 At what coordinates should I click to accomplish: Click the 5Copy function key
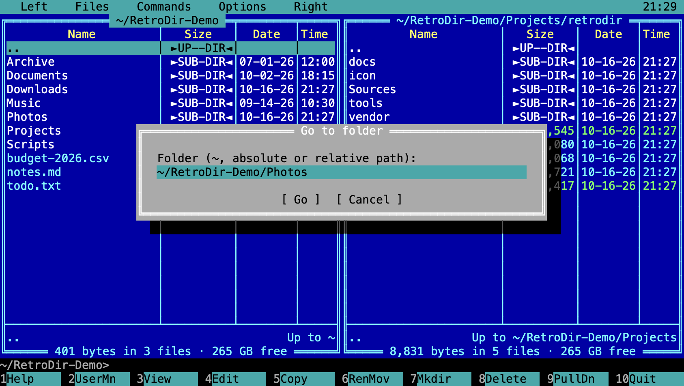304,379
